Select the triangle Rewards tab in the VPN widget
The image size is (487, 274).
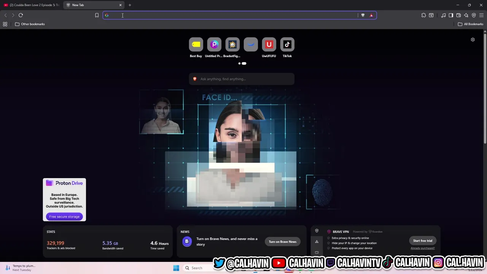point(317,242)
